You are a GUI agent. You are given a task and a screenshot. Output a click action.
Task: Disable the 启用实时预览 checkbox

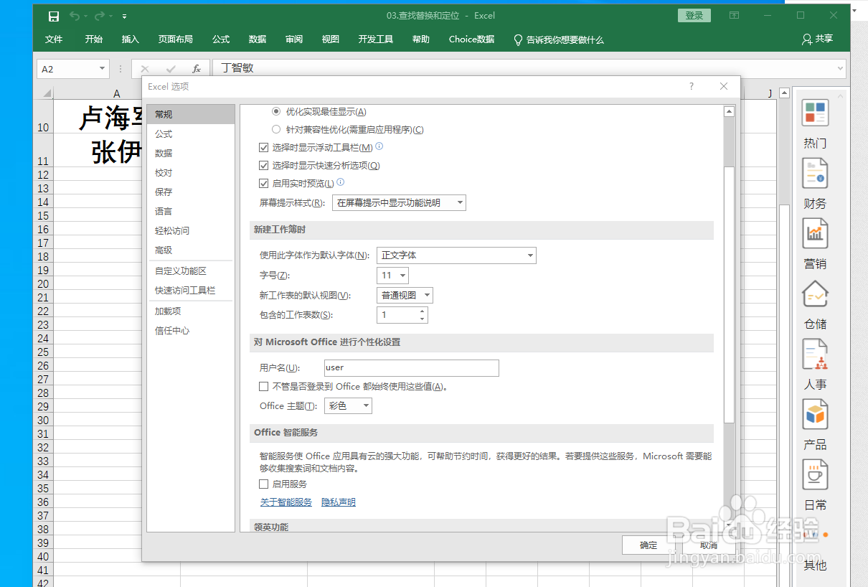coord(265,182)
